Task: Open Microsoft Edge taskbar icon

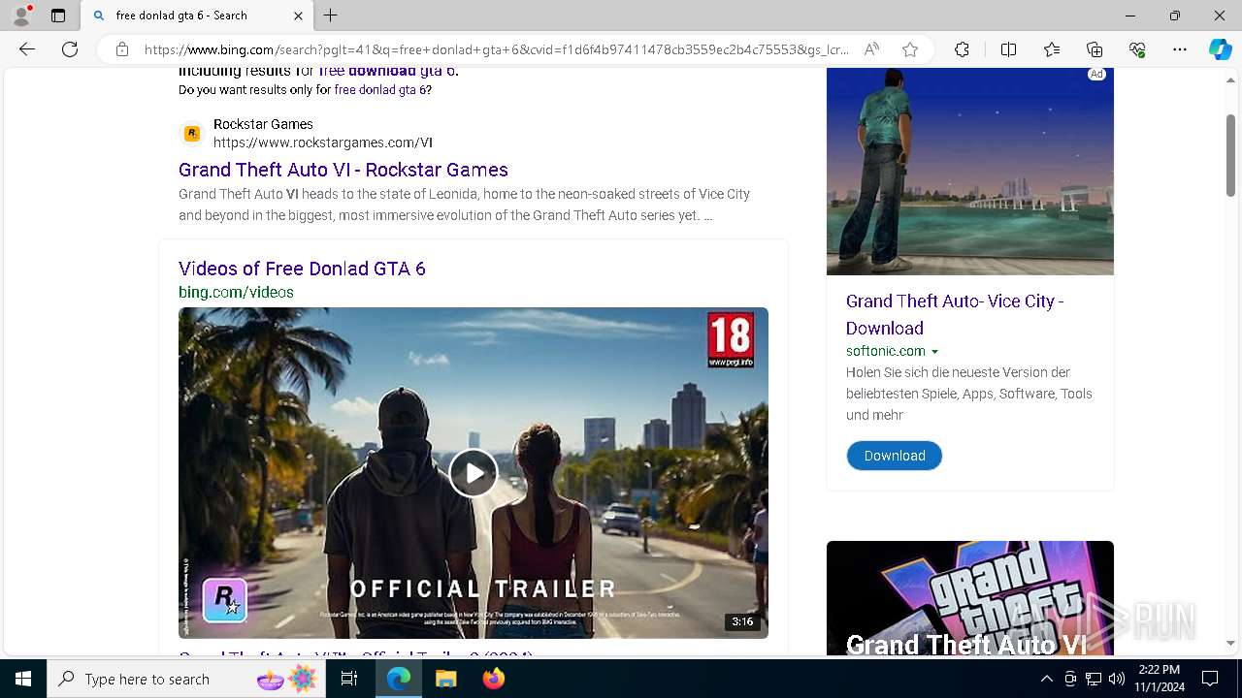Action: [399, 679]
